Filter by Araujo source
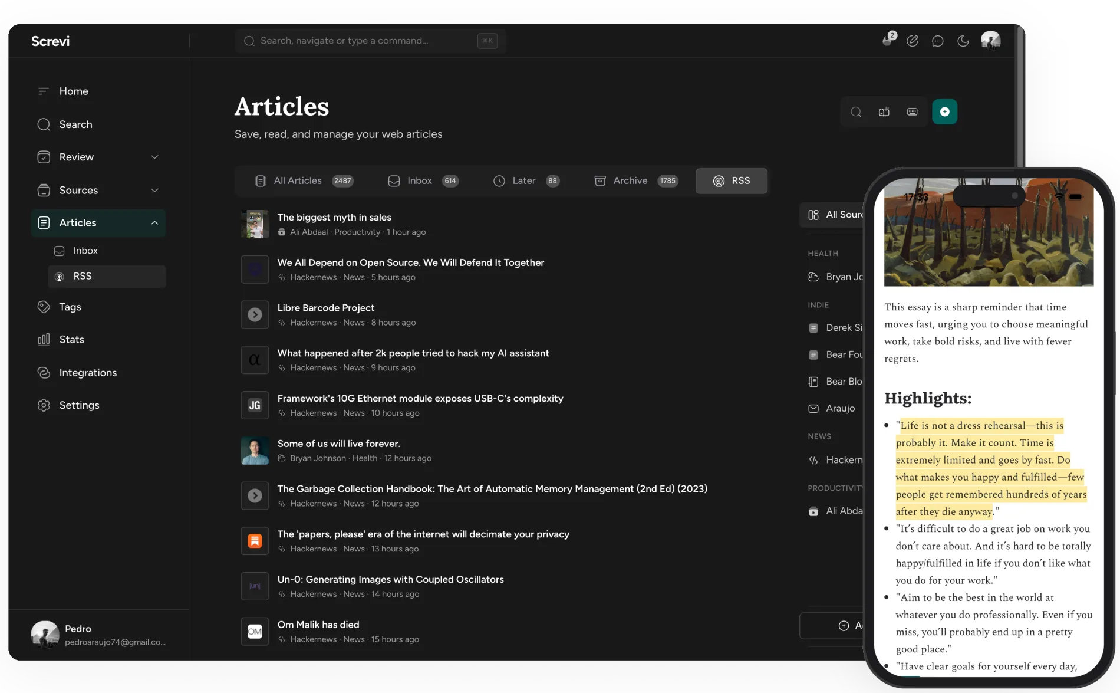The image size is (1120, 693). pos(832,408)
